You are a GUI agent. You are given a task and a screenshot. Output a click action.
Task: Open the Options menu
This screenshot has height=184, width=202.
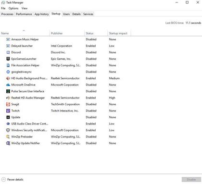click(13, 8)
